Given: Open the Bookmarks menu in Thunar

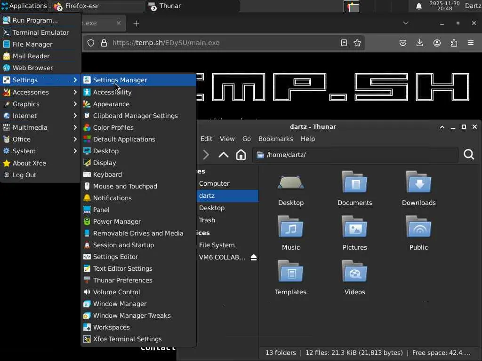Looking at the screenshot, I should (x=275, y=139).
